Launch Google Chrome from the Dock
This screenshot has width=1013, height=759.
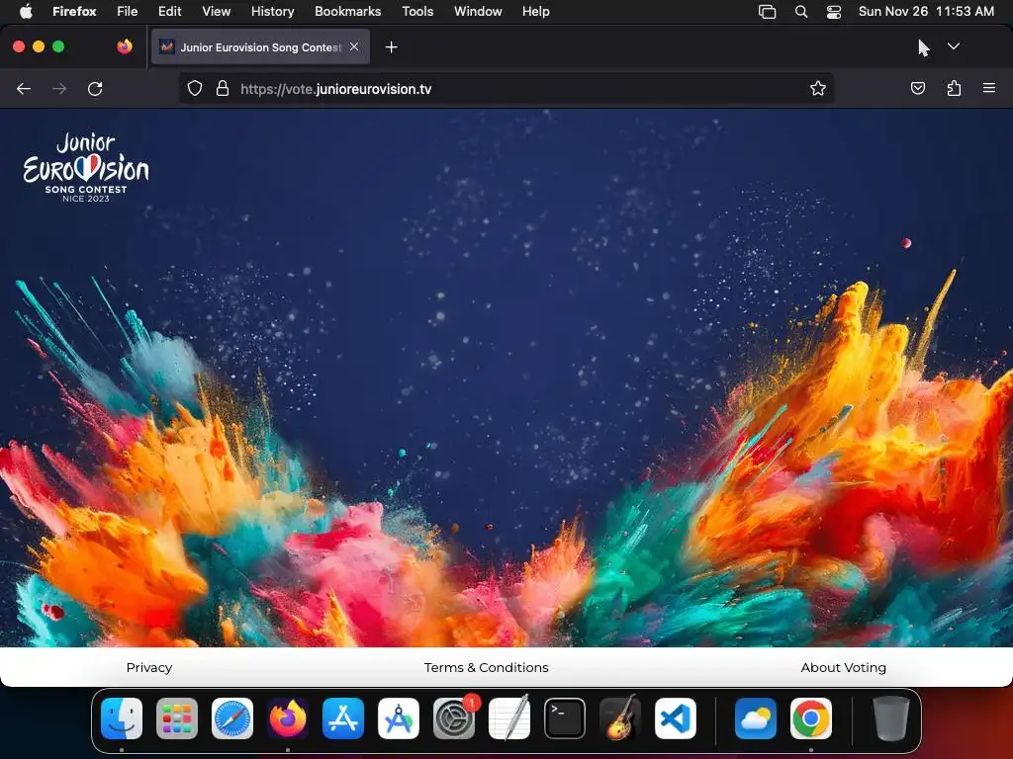click(811, 718)
